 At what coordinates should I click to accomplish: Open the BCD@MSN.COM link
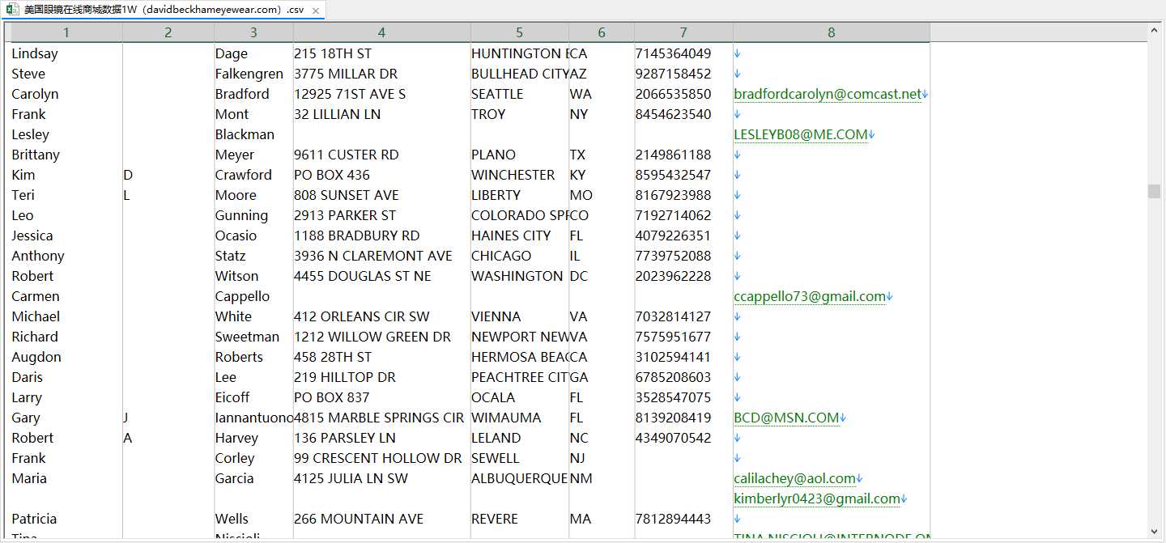tap(785, 418)
